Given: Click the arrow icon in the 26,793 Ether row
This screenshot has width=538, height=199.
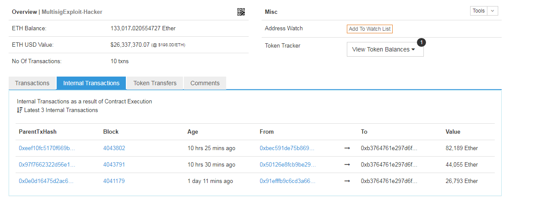Looking at the screenshot, I should (347, 181).
